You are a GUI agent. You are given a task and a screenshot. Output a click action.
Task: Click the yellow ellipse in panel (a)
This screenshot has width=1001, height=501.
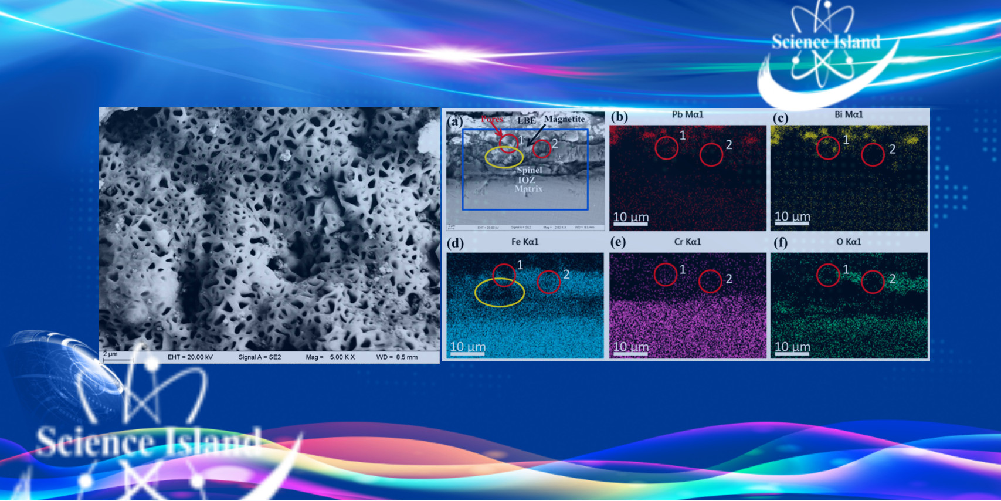[504, 157]
